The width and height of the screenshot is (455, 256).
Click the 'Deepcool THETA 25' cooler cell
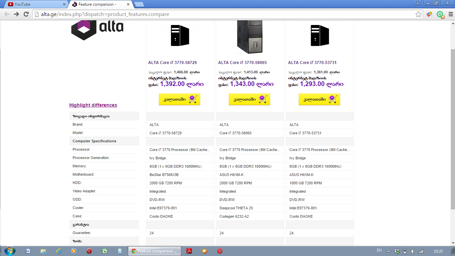(x=250, y=208)
